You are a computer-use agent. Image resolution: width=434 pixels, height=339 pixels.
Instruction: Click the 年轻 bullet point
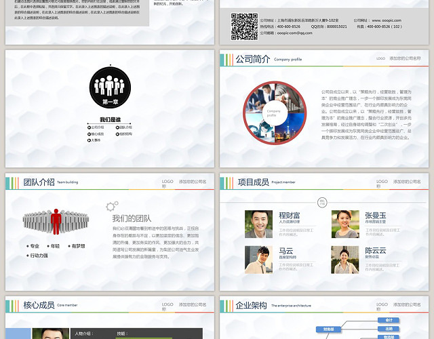[x=54, y=246]
